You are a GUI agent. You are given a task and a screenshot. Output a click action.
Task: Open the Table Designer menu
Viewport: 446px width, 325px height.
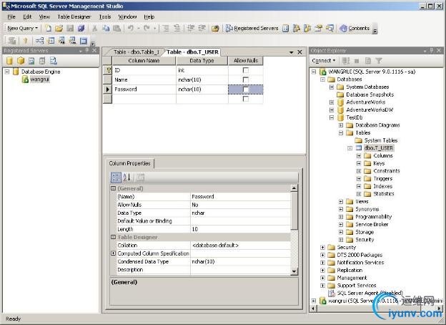pyautogui.click(x=74, y=16)
